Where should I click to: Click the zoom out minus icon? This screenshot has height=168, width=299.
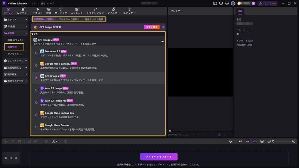point(269,141)
